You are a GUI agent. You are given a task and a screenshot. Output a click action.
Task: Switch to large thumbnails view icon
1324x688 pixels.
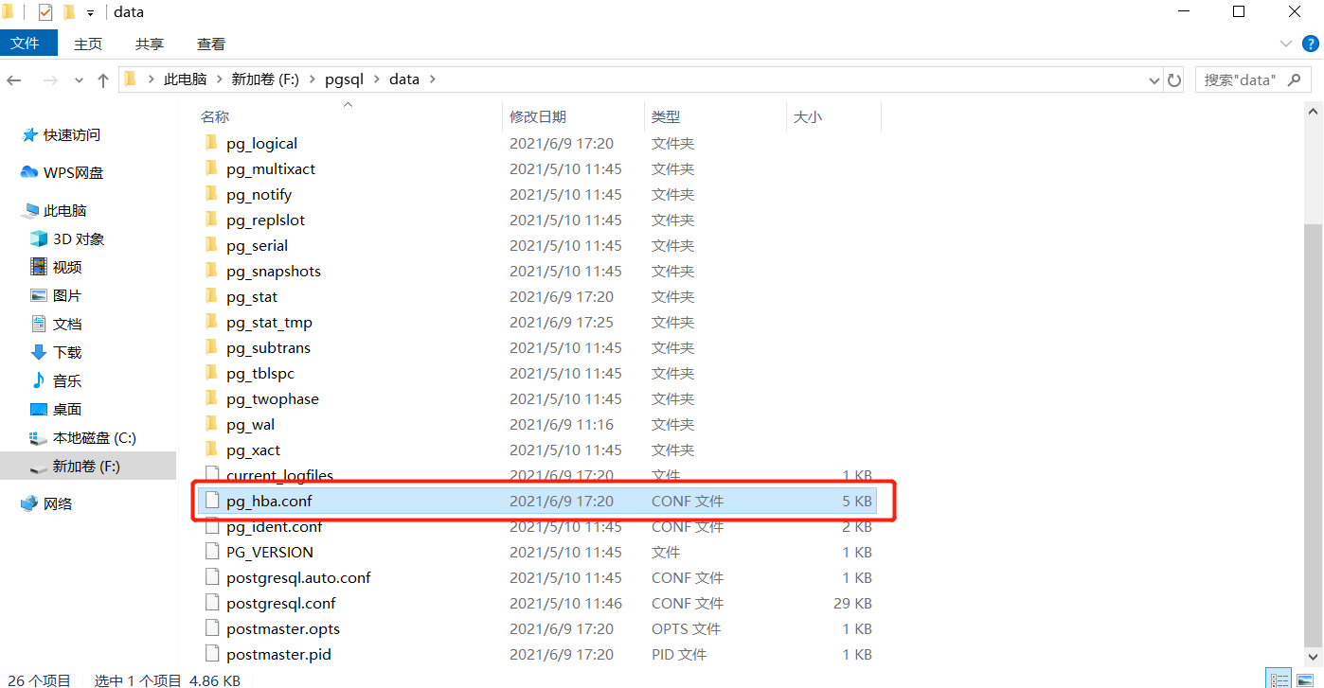coord(1304,679)
